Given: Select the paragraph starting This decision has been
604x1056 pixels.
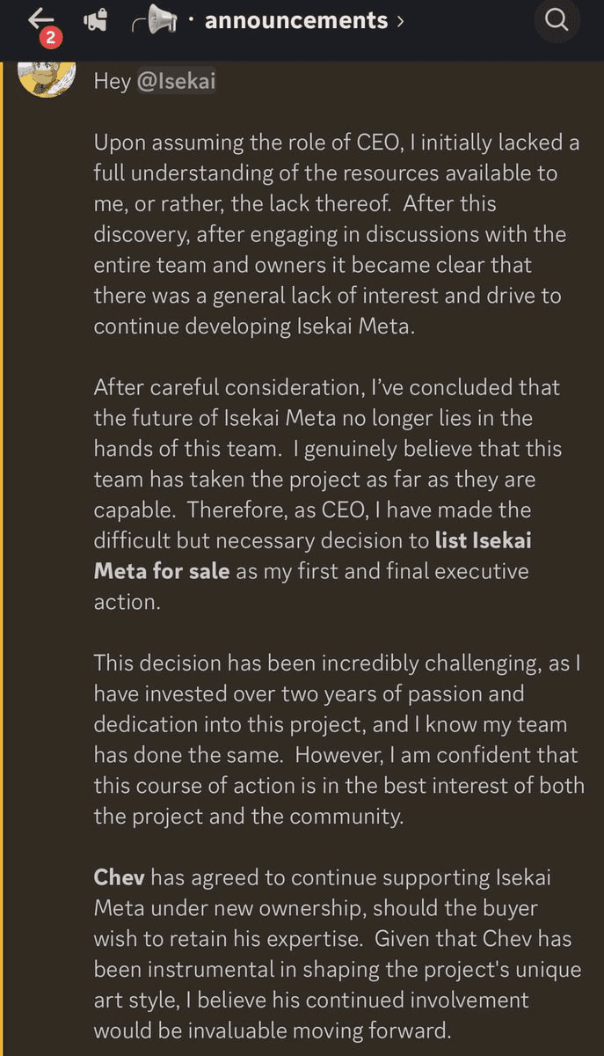Looking at the screenshot, I should (338, 739).
